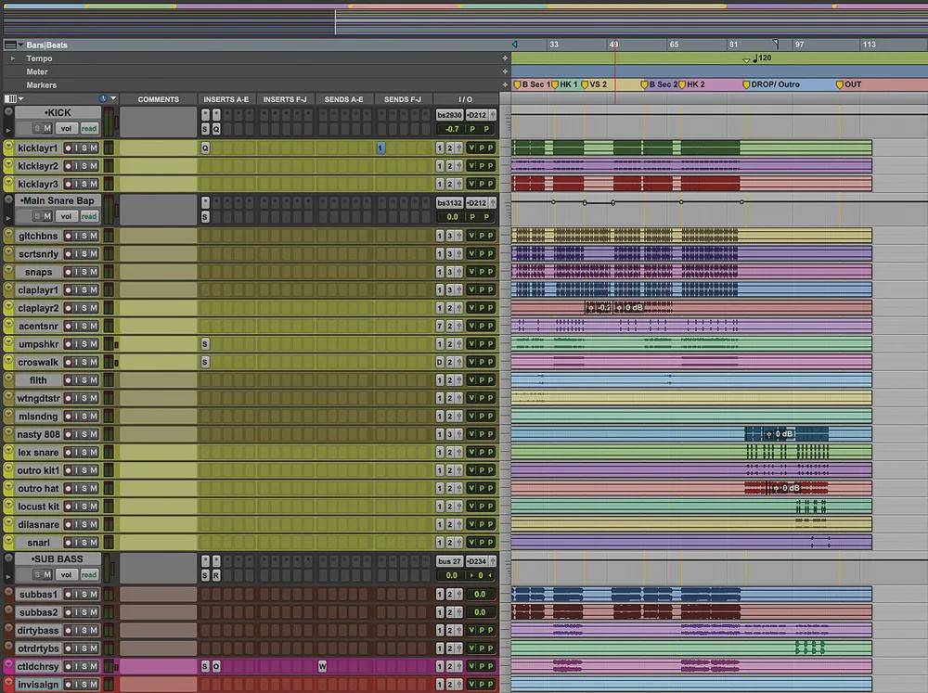928x693 pixels.
Task: Click the SUB BASS bus 27 input selector
Action: pyautogui.click(x=449, y=561)
